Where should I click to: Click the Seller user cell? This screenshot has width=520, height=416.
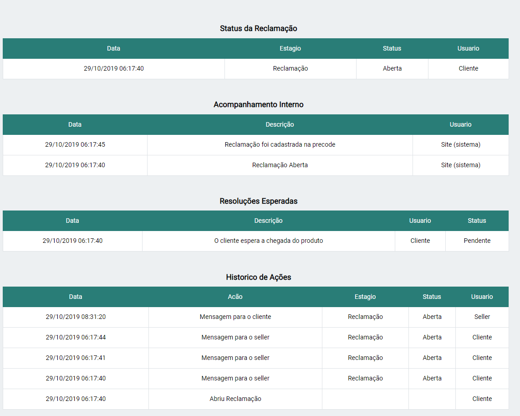pyautogui.click(x=482, y=317)
